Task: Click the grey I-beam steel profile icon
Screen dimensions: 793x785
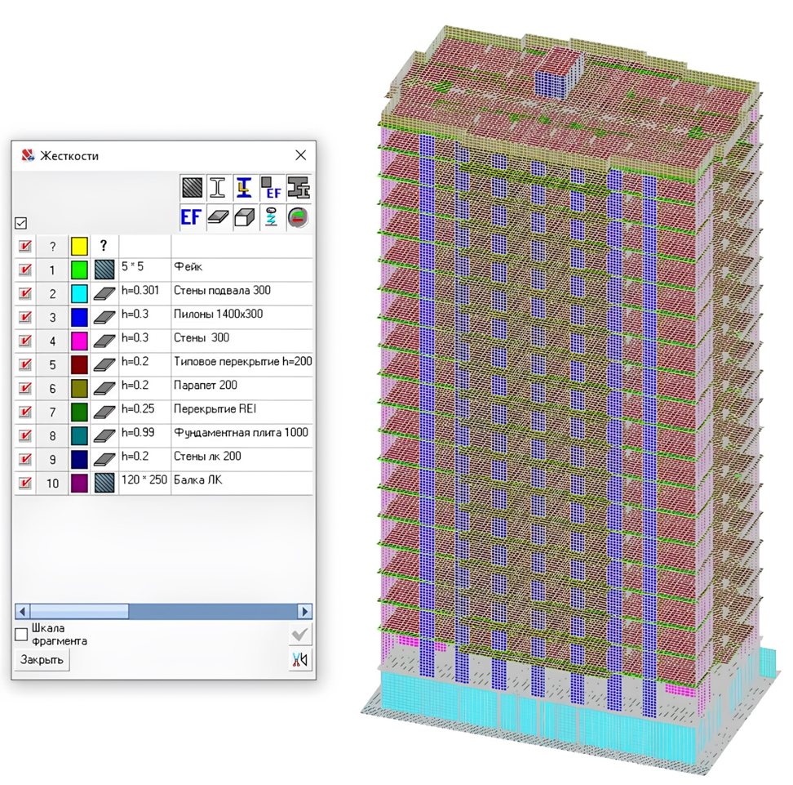Action: point(218,188)
